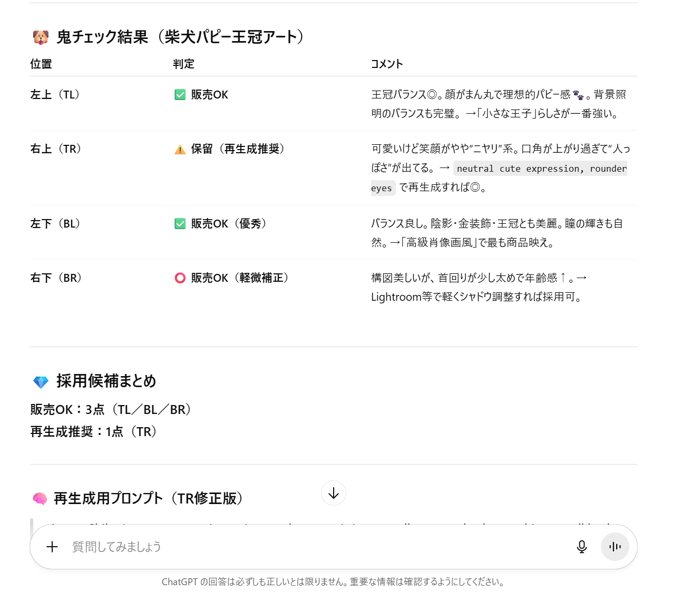Click the ChatGPT disclaimer text at the bottom
Image resolution: width=681 pixels, height=592 pixels.
tap(333, 583)
